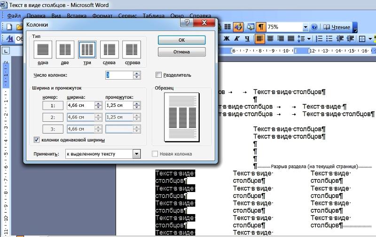Click the Отмена cancel button
The image size is (376, 237).
point(181,52)
